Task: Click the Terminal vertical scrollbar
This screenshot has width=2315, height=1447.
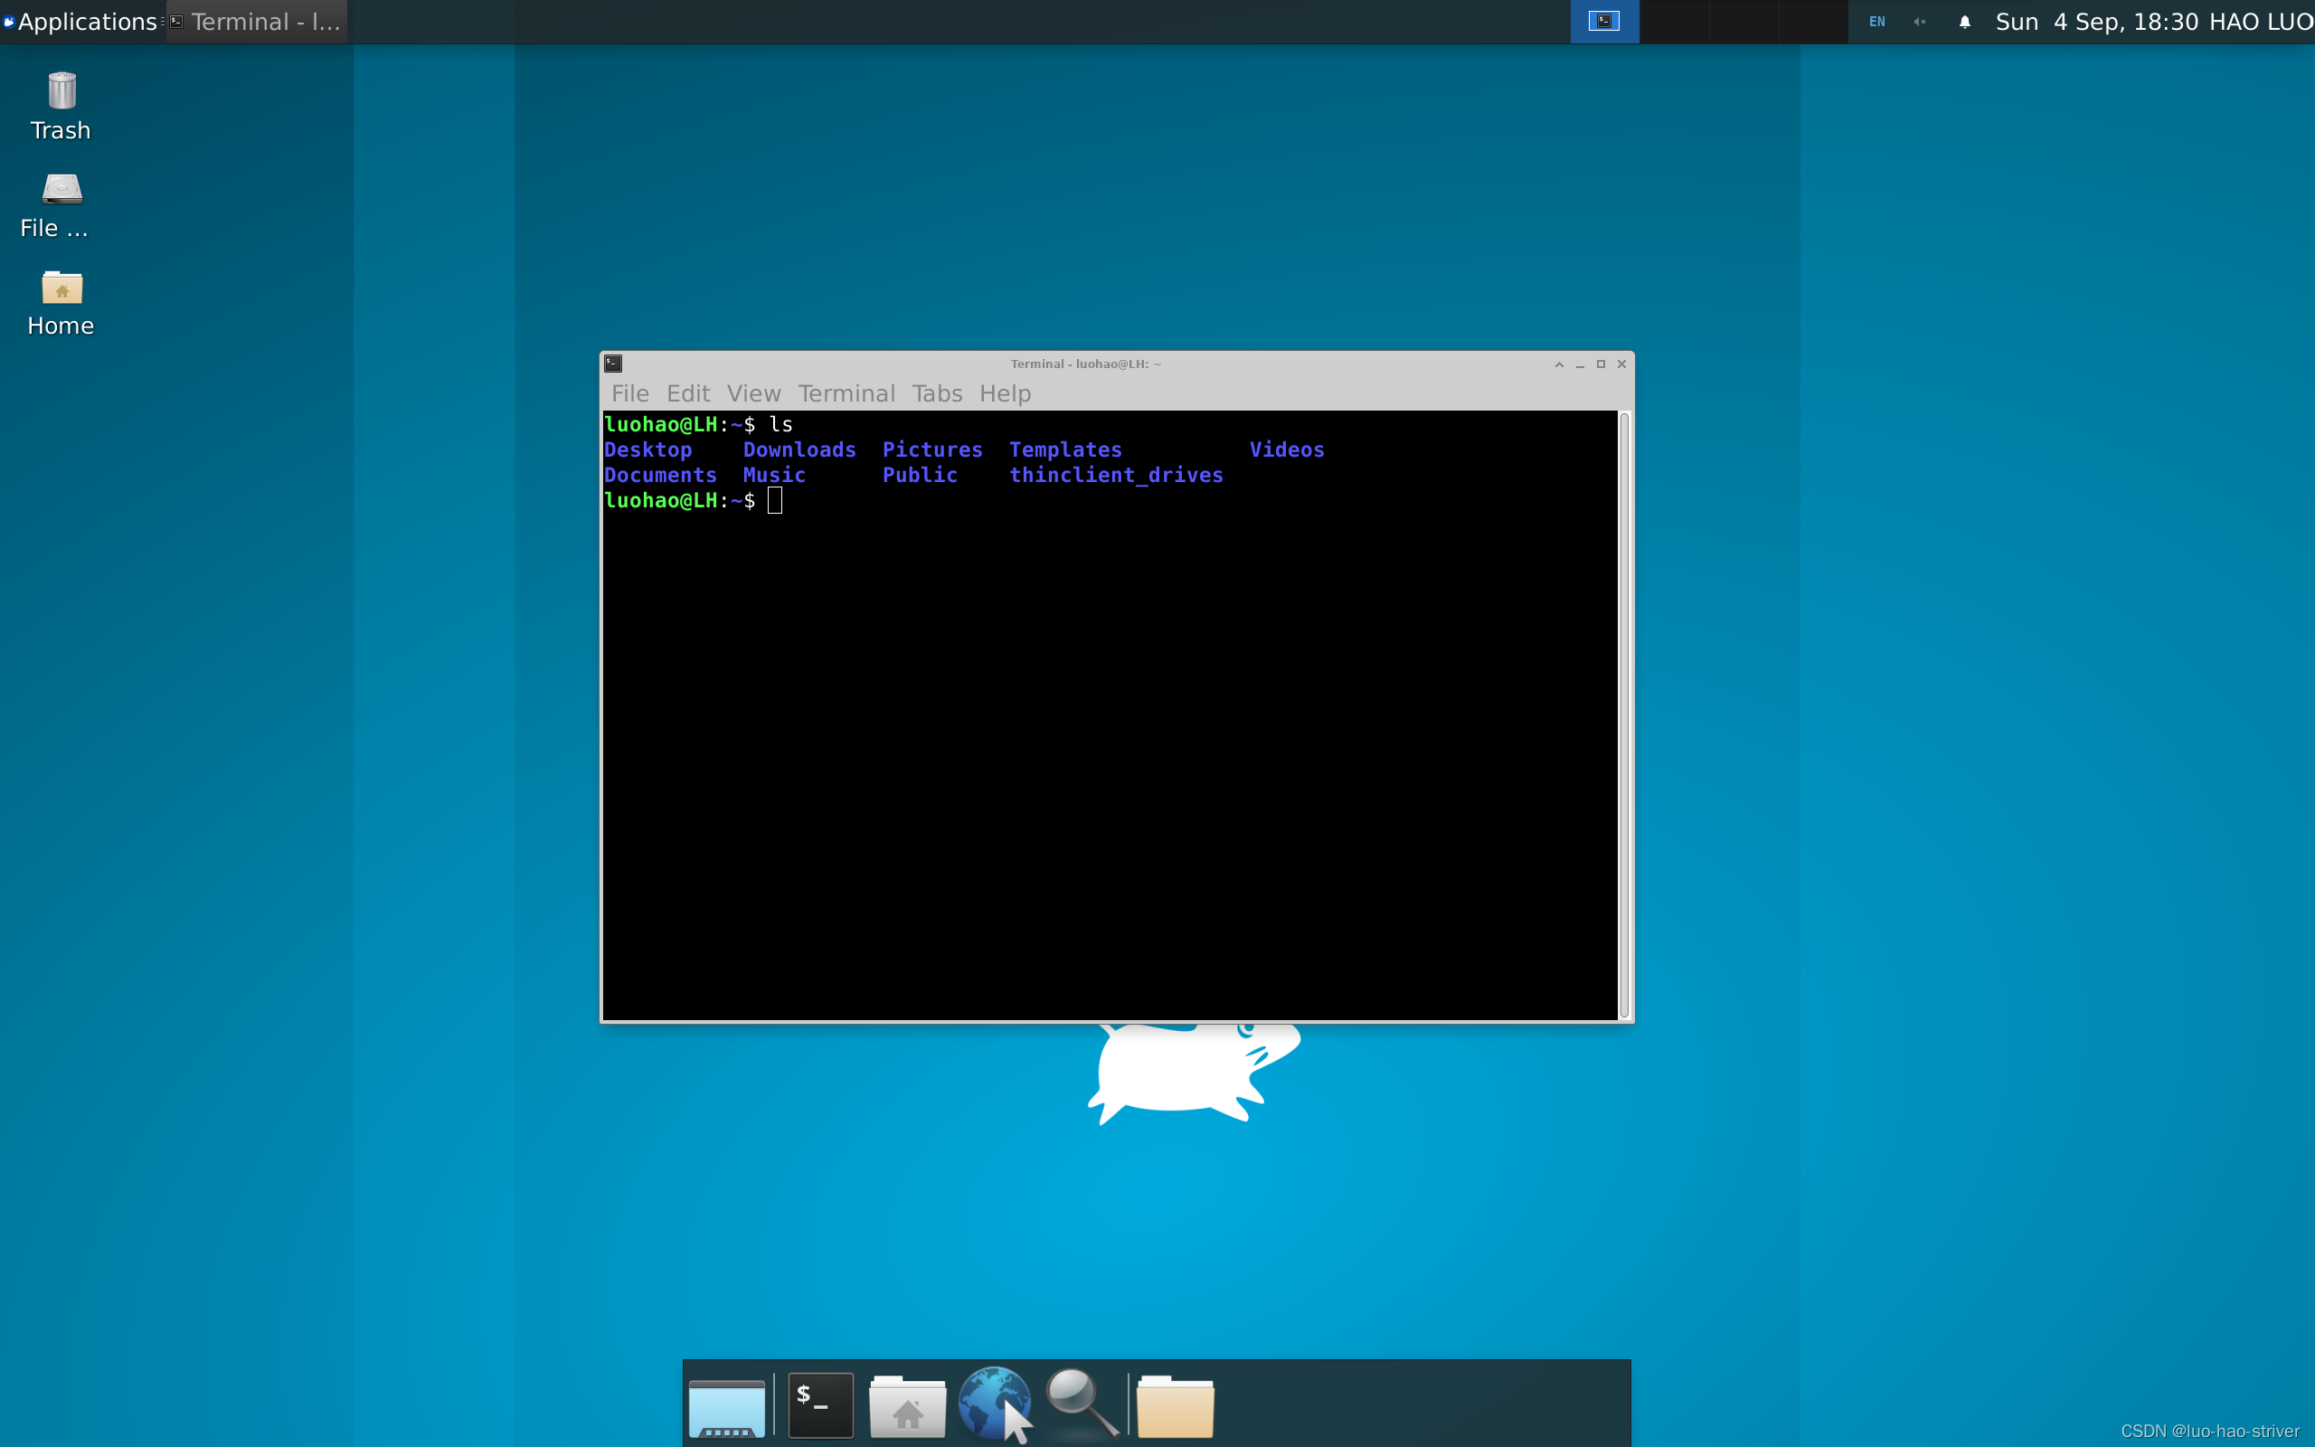Action: (1624, 716)
